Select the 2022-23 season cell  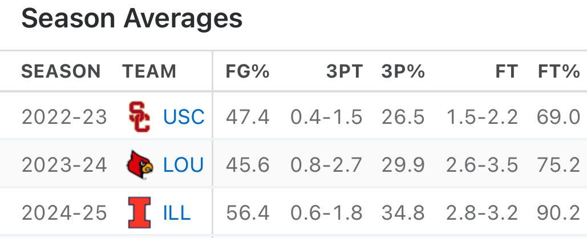tap(64, 117)
